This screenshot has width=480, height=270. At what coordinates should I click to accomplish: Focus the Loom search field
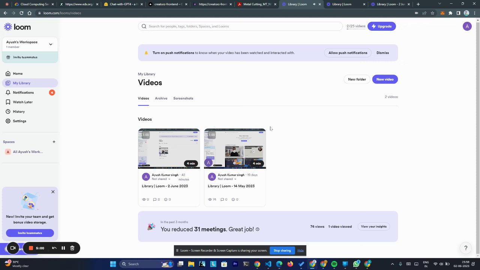(240, 26)
